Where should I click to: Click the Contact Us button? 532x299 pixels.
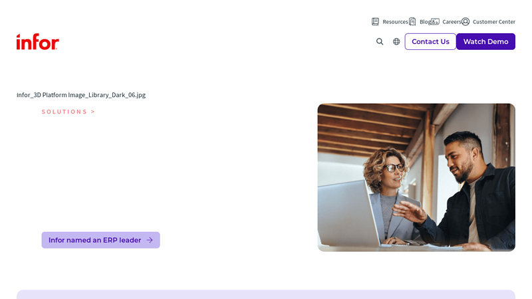tap(430, 42)
